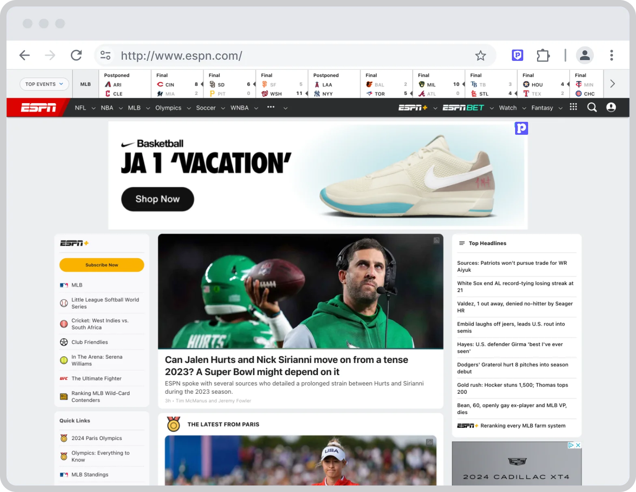The image size is (636, 492).
Task: Close the Cadillac ad with X icon
Action: click(x=578, y=445)
